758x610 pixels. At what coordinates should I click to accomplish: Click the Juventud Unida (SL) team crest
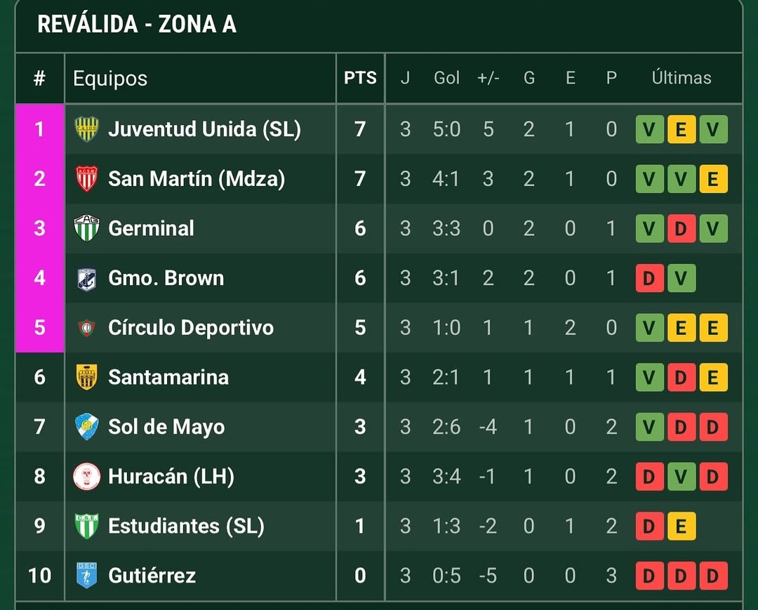click(x=86, y=129)
